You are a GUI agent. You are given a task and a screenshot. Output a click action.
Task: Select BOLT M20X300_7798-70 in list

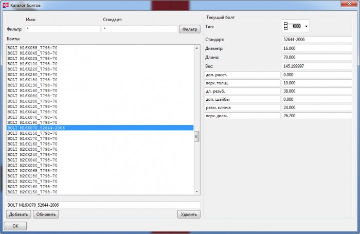click(x=100, y=149)
